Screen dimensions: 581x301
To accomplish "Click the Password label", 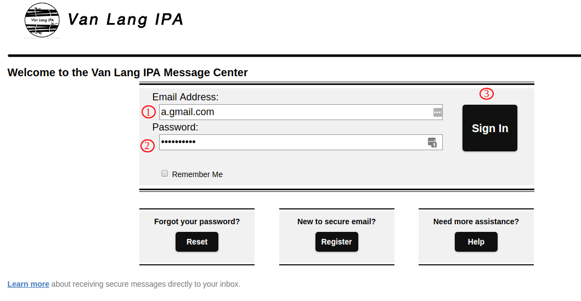I will [x=175, y=127].
